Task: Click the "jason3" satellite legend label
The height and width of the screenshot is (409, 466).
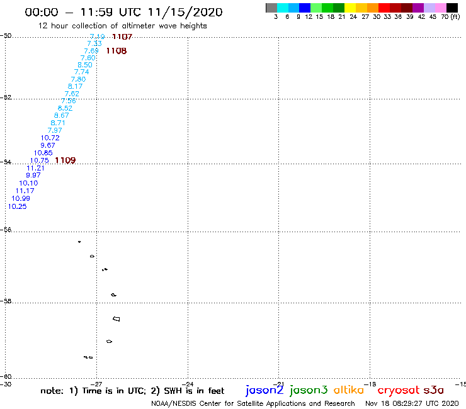Action: click(x=309, y=390)
